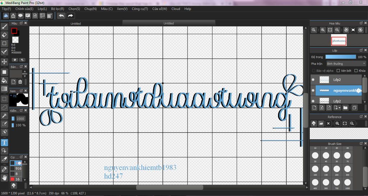
Task: Switch to the first Untitled tab
Action: tap(75, 24)
